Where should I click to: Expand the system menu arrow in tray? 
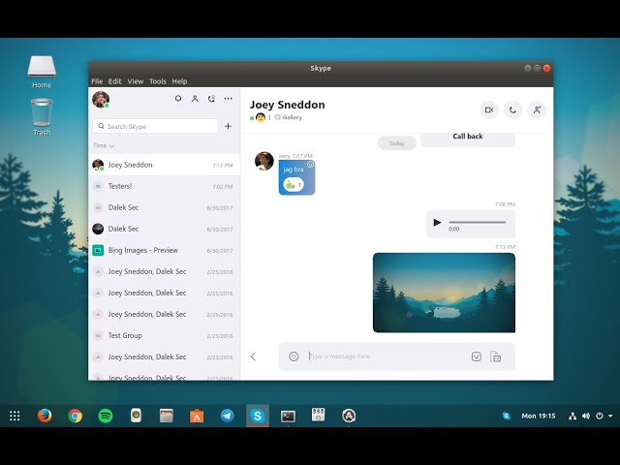[610, 416]
